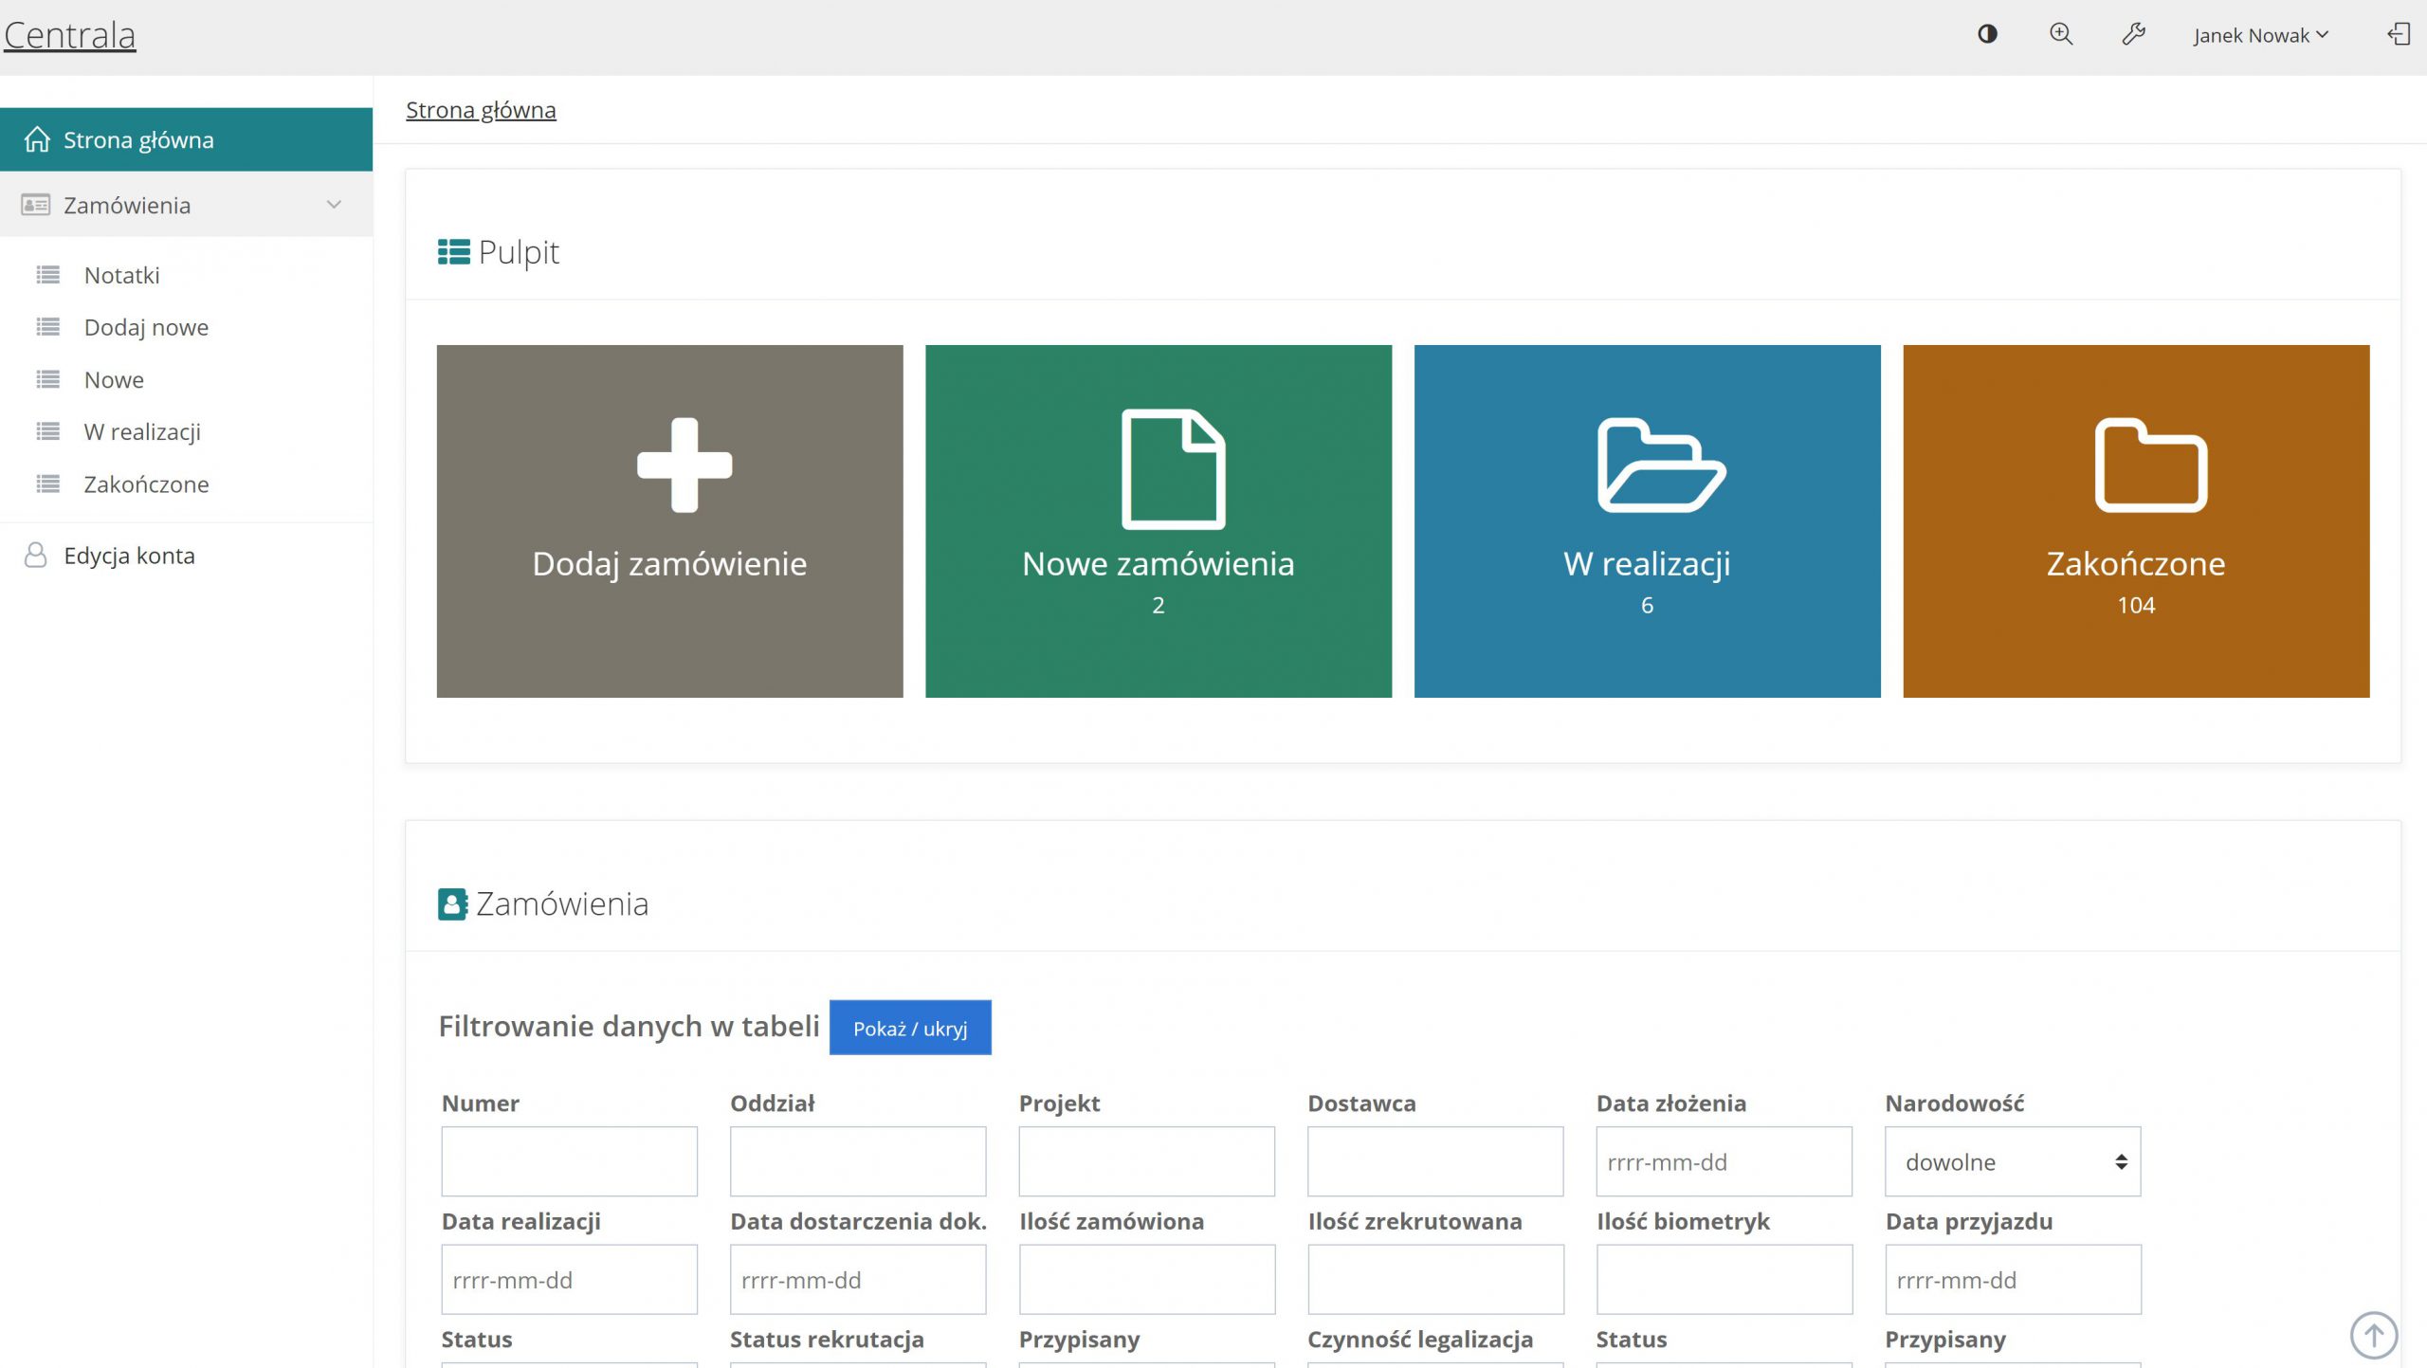Open the wrench settings icon
2427x1368 pixels.
pos(2133,34)
